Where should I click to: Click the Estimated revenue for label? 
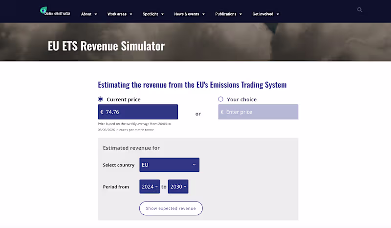tap(131, 148)
